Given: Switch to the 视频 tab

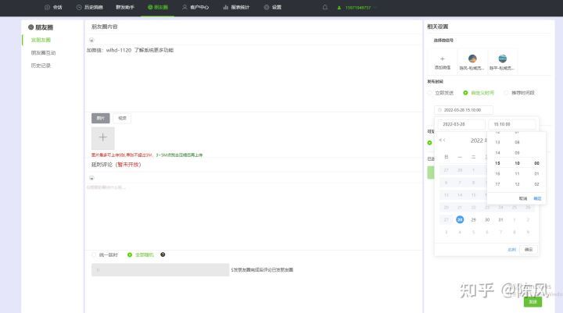Looking at the screenshot, I should pyautogui.click(x=122, y=118).
